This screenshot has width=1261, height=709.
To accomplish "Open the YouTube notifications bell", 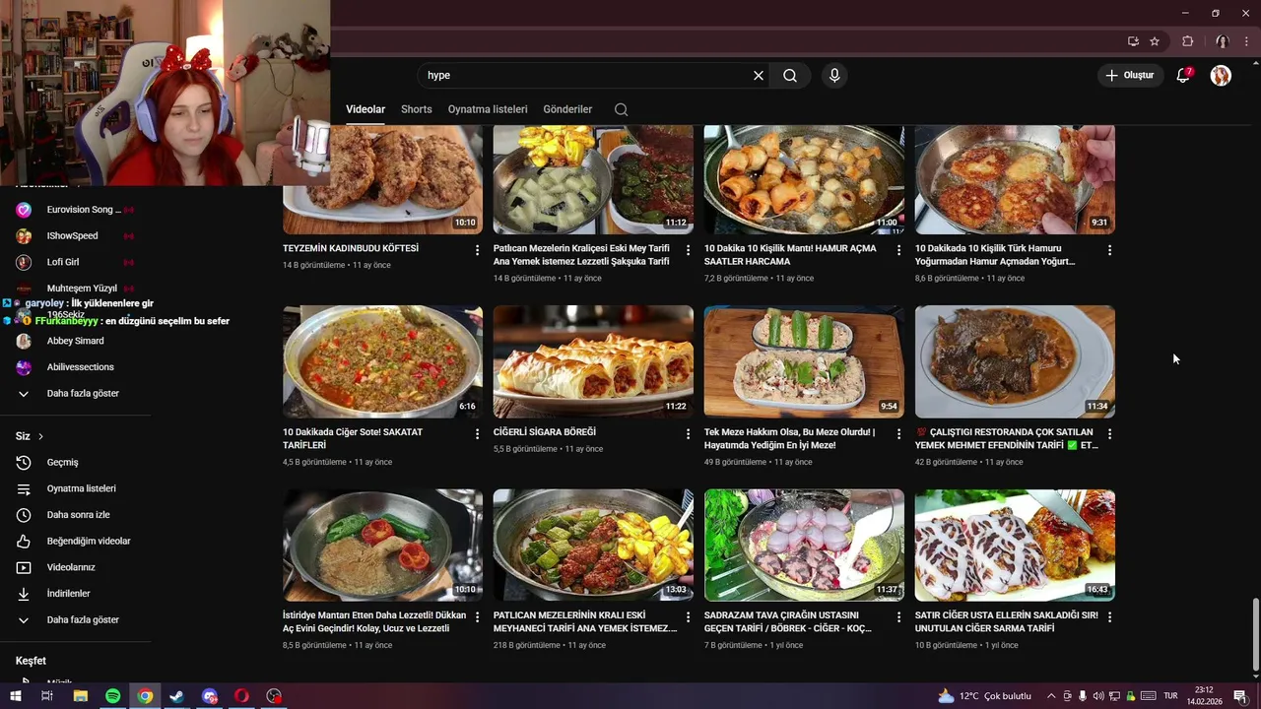I will [1184, 75].
